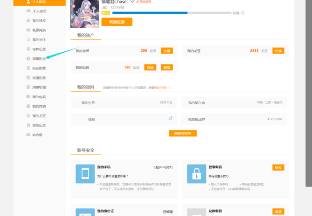The height and width of the screenshot is (216, 312).
Task: Click the 修改昵称 pencil link
Action: point(144,2)
